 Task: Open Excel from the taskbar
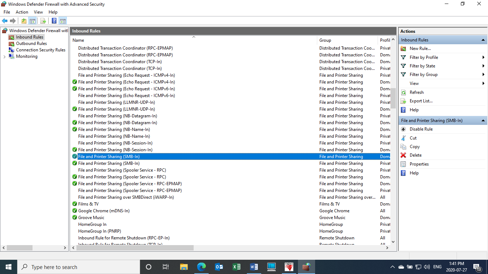pyautogui.click(x=236, y=267)
